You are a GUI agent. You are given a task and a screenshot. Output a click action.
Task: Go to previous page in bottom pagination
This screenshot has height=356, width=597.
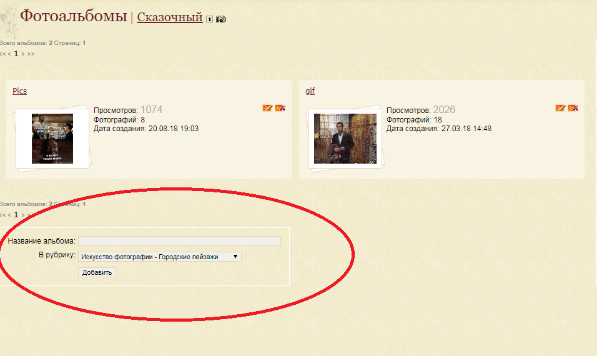(9, 215)
